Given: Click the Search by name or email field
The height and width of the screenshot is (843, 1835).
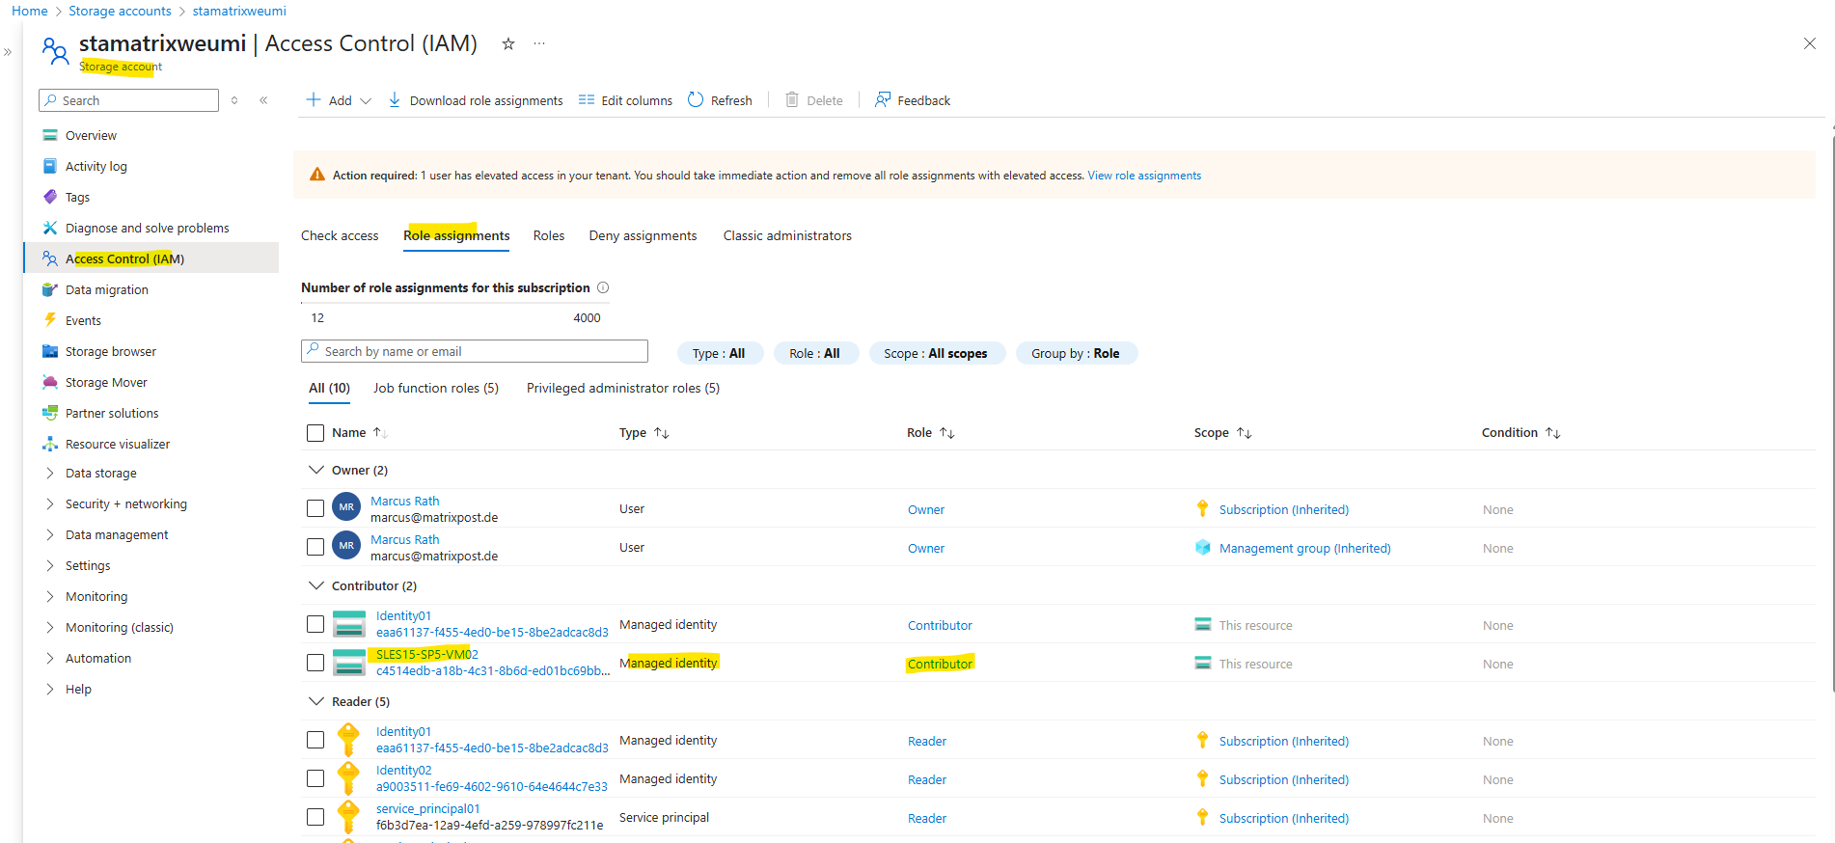Looking at the screenshot, I should pyautogui.click(x=475, y=351).
